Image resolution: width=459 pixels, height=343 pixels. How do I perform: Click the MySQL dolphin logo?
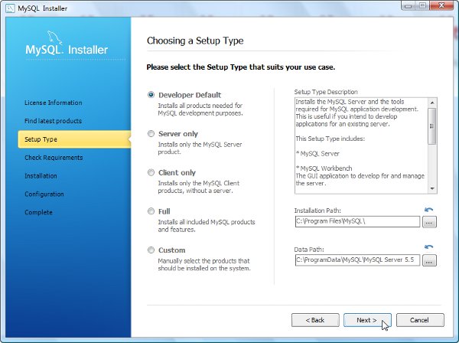tap(54, 38)
